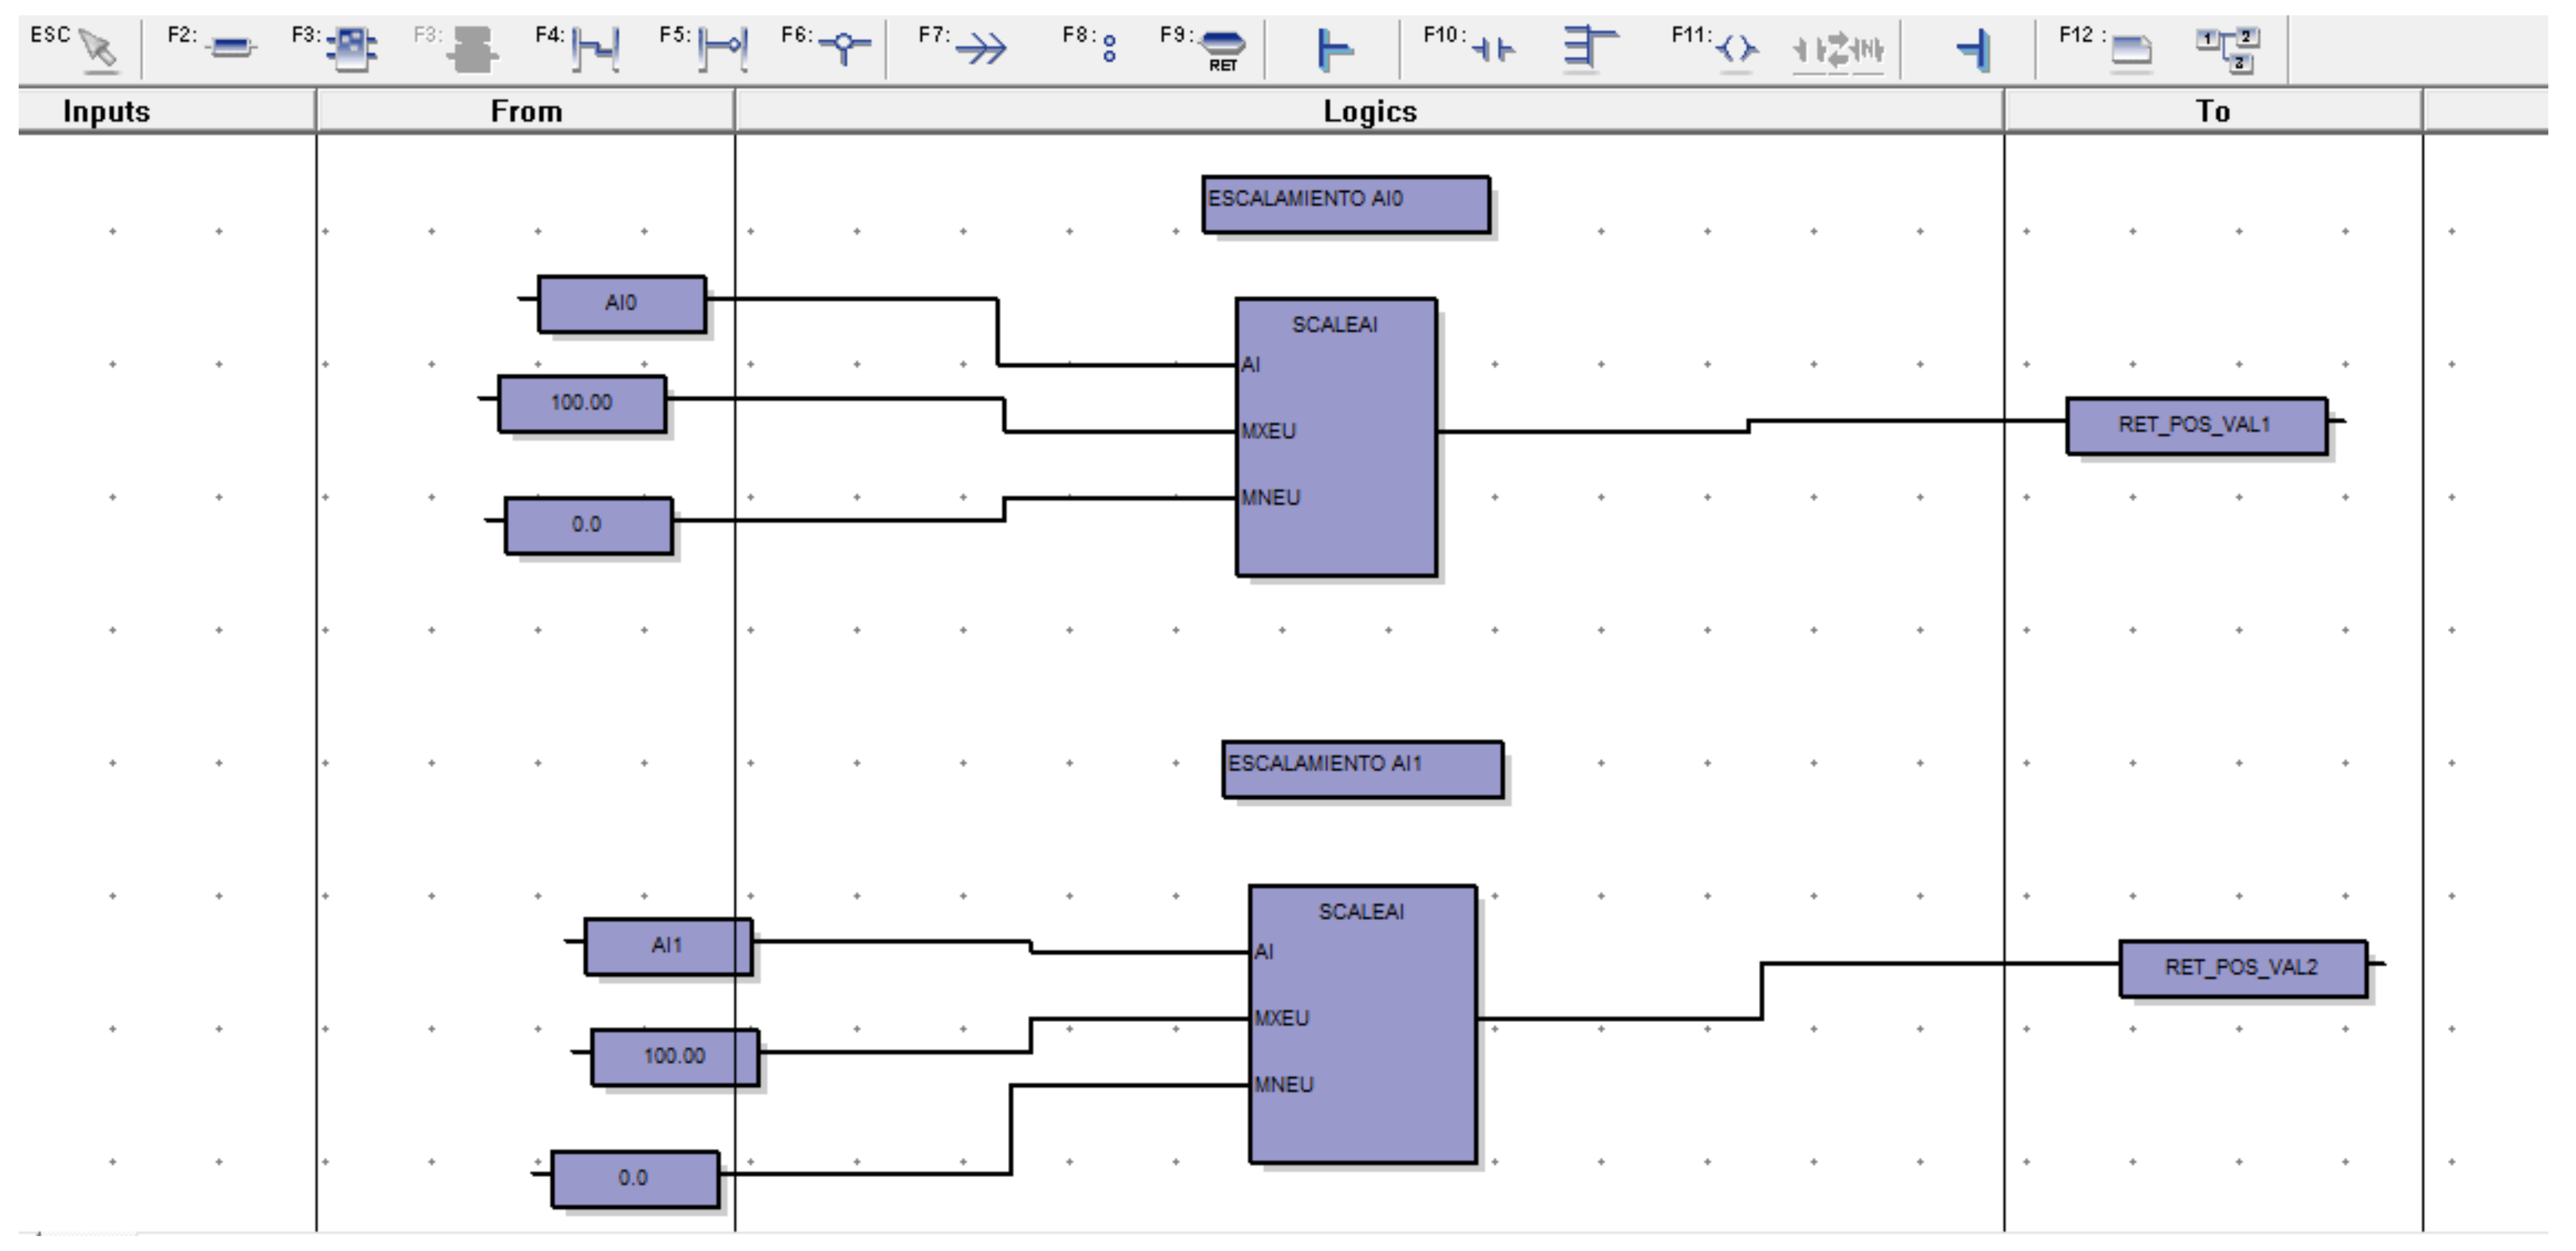Click the execution order numbering icon

2228,48
